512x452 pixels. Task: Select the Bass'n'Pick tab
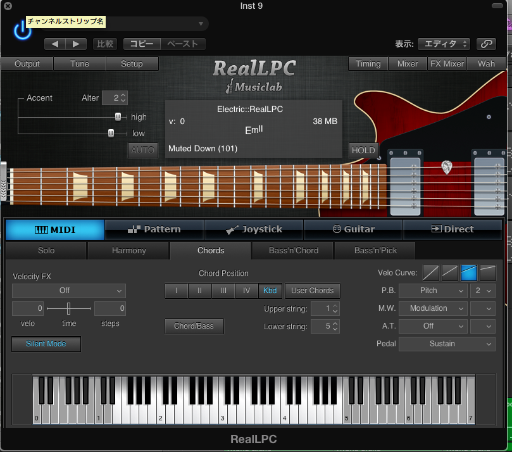tap(375, 251)
